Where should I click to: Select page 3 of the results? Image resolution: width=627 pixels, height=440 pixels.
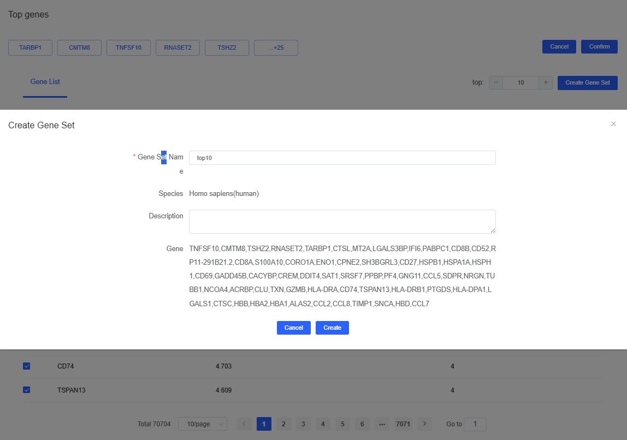click(303, 424)
